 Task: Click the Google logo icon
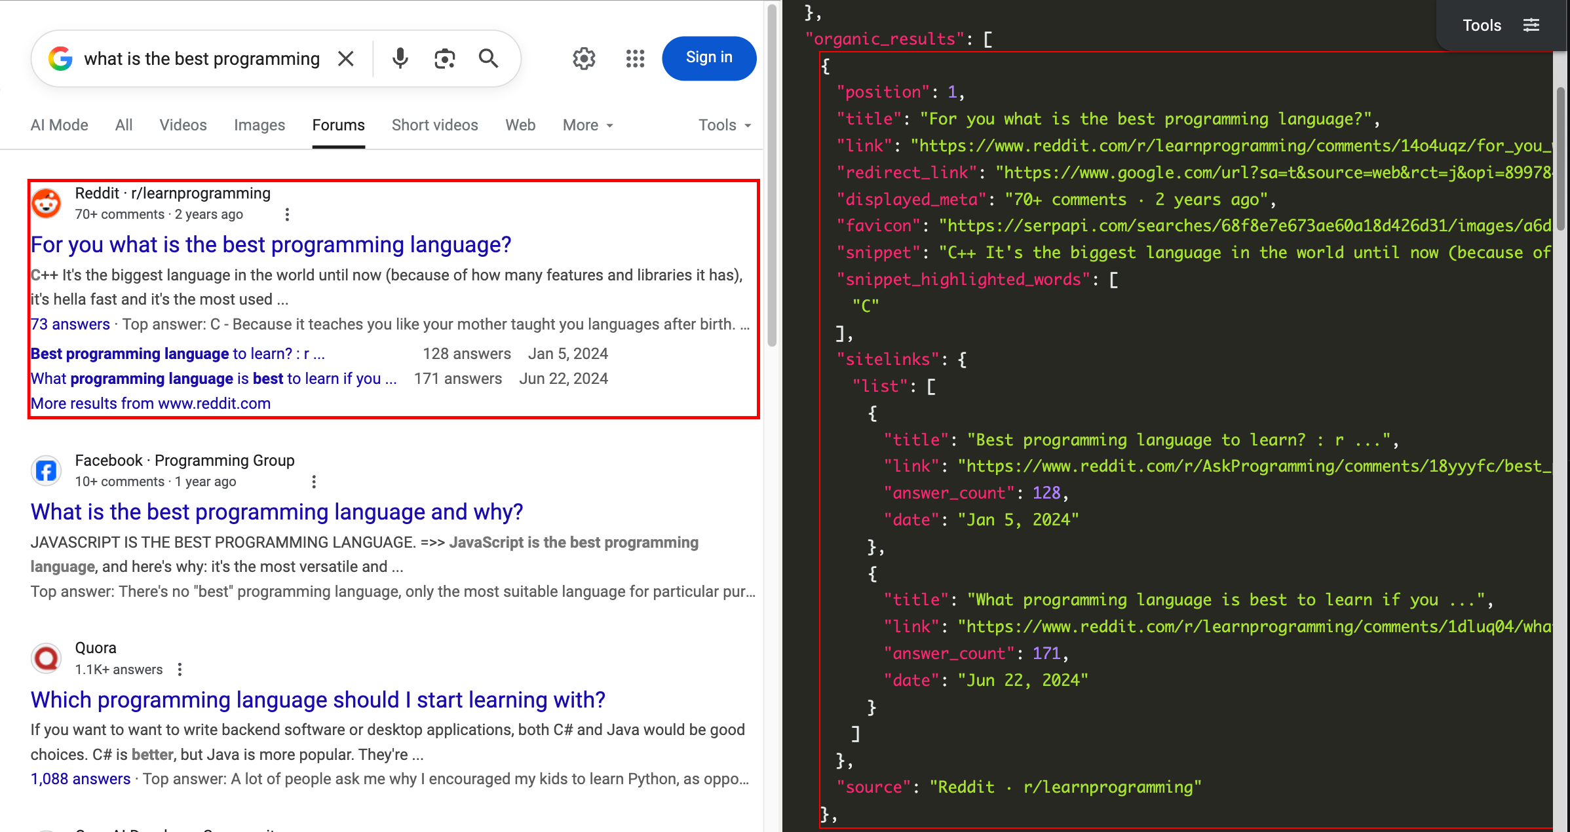[x=60, y=59]
